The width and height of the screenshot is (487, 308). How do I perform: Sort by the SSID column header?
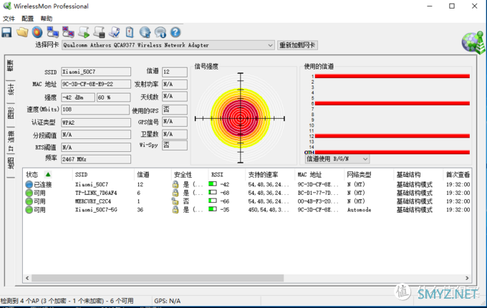click(x=103, y=175)
